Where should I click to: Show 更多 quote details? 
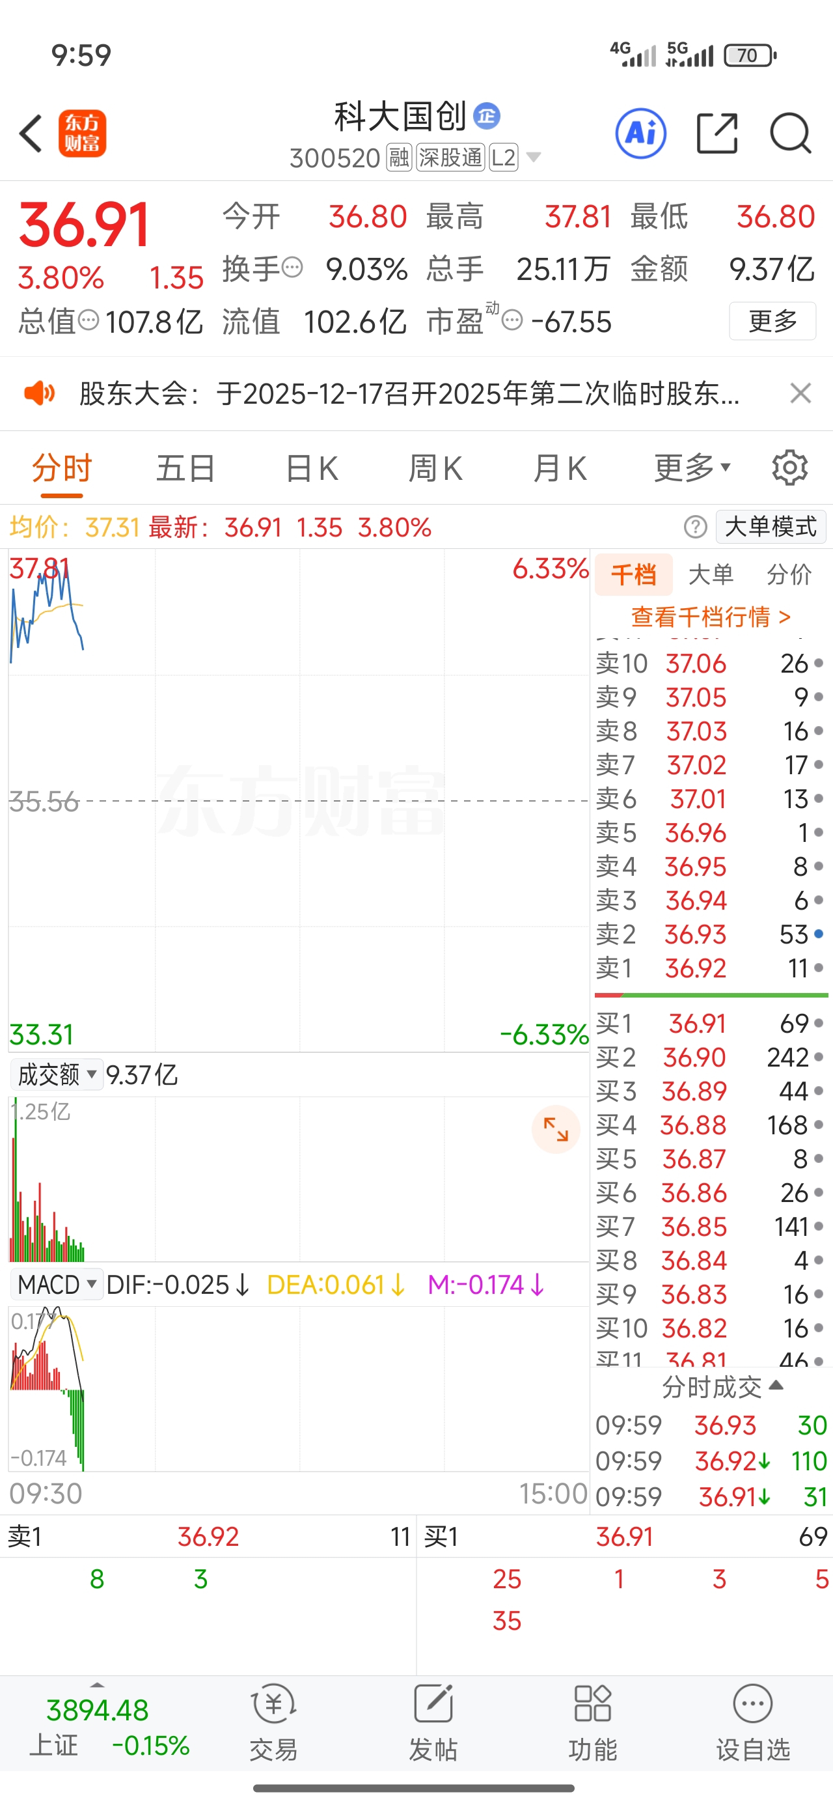point(772,321)
